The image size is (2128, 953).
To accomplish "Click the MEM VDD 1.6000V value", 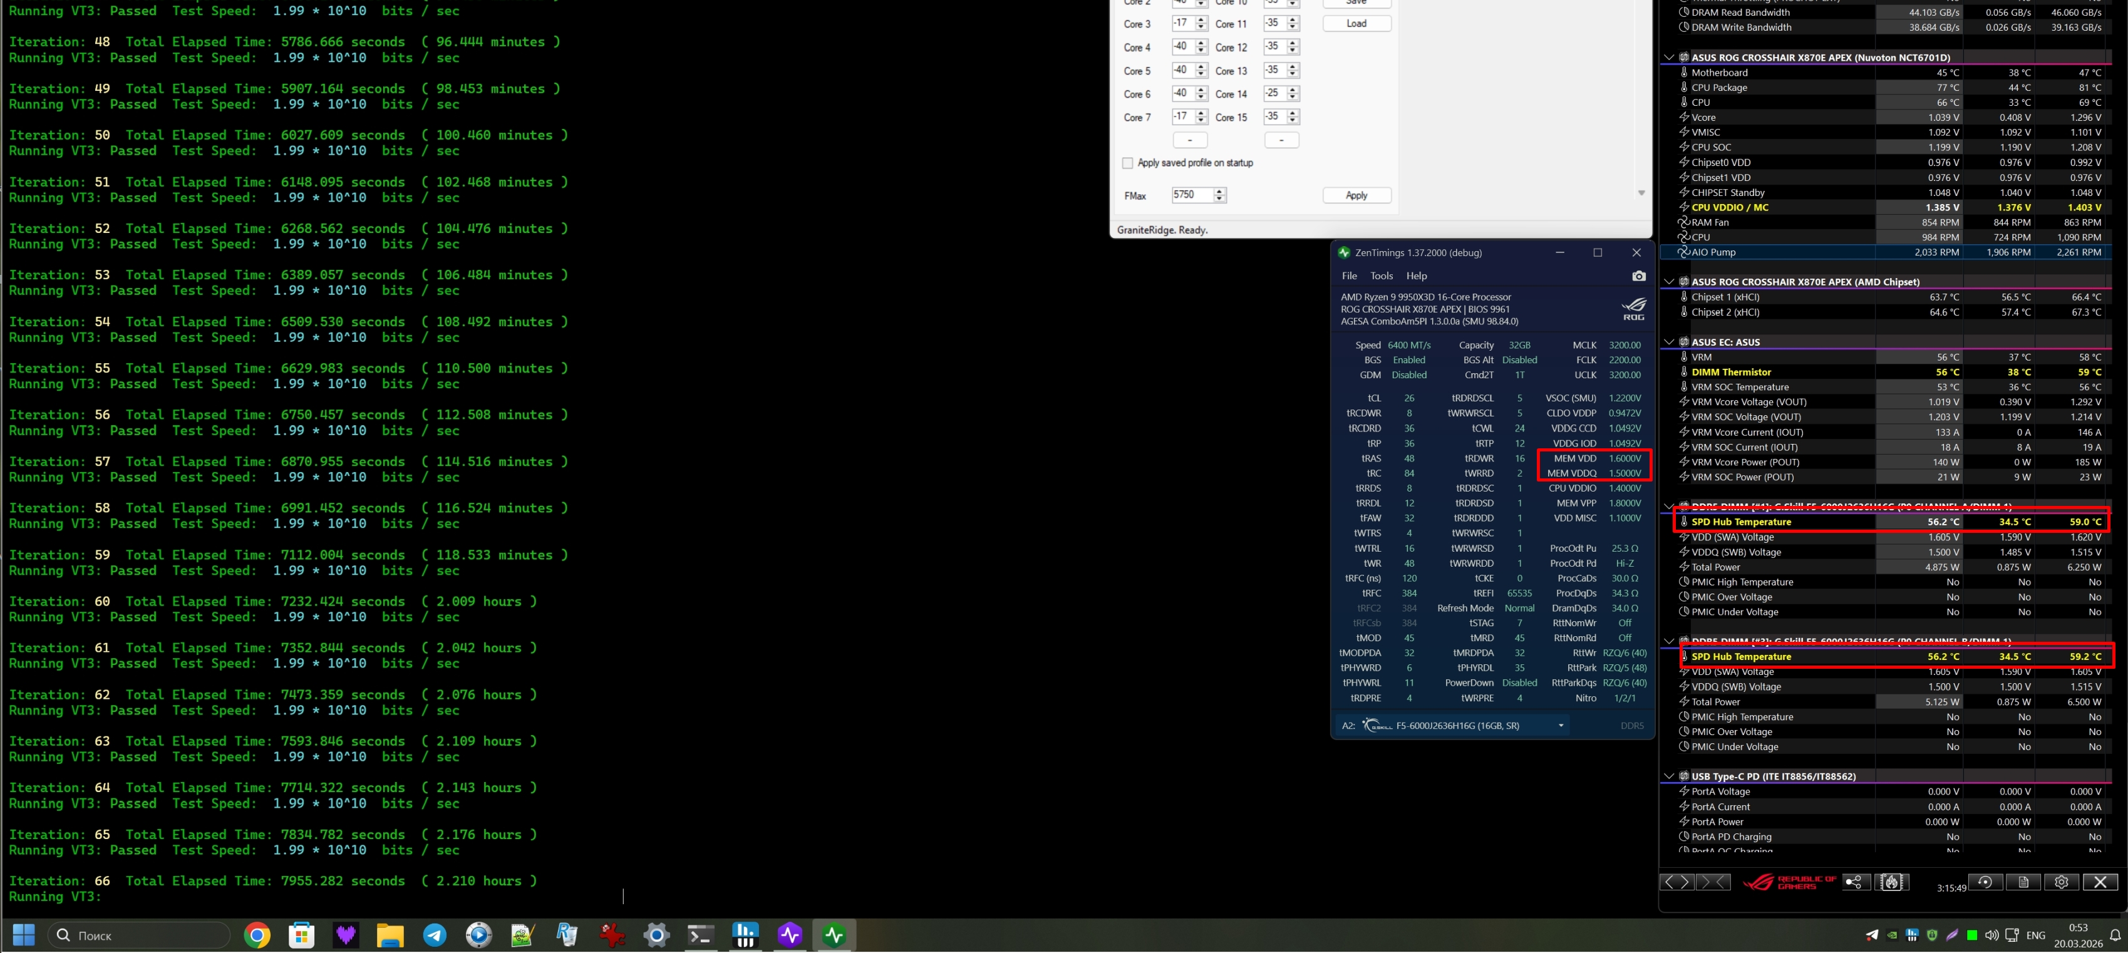I will [x=1625, y=458].
